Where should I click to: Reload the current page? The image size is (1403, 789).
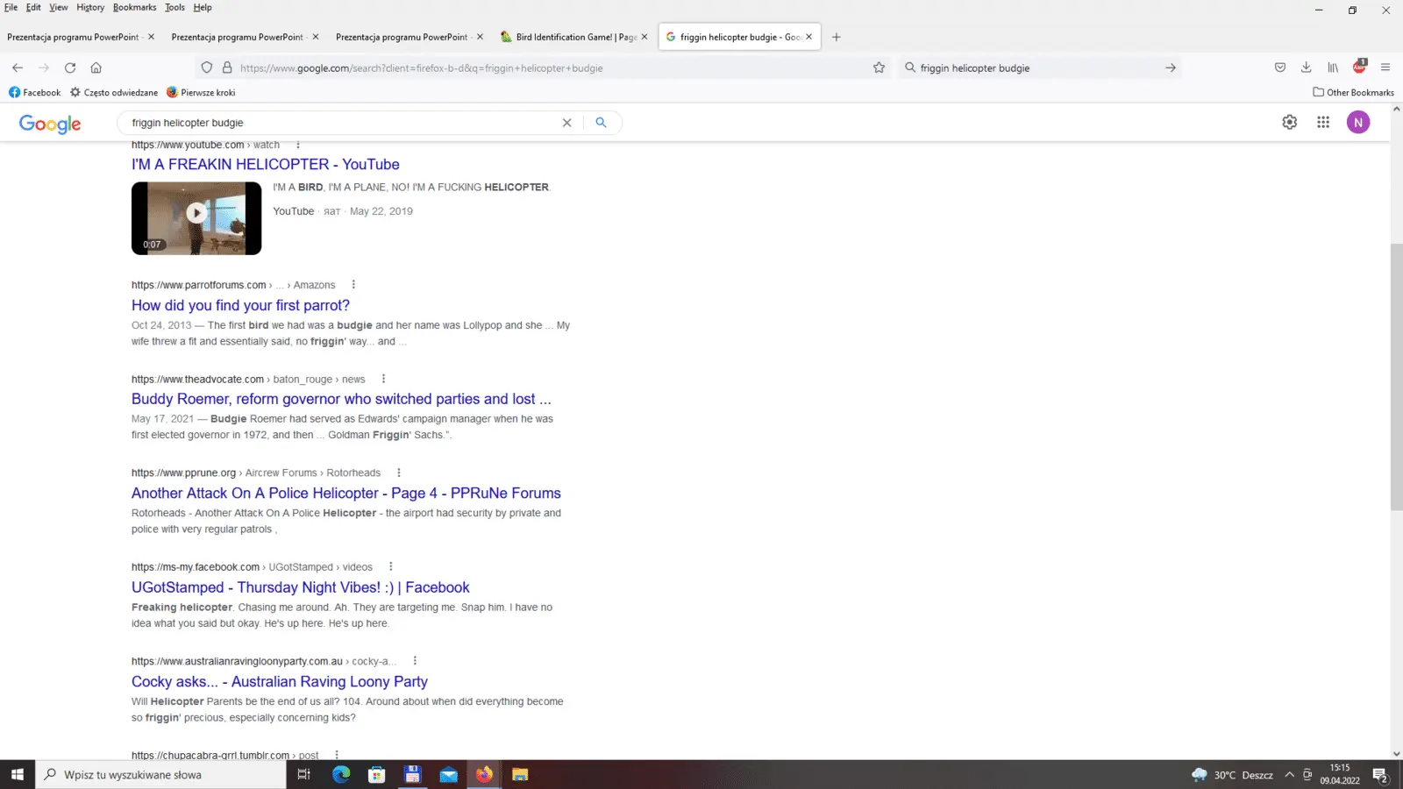point(70,68)
